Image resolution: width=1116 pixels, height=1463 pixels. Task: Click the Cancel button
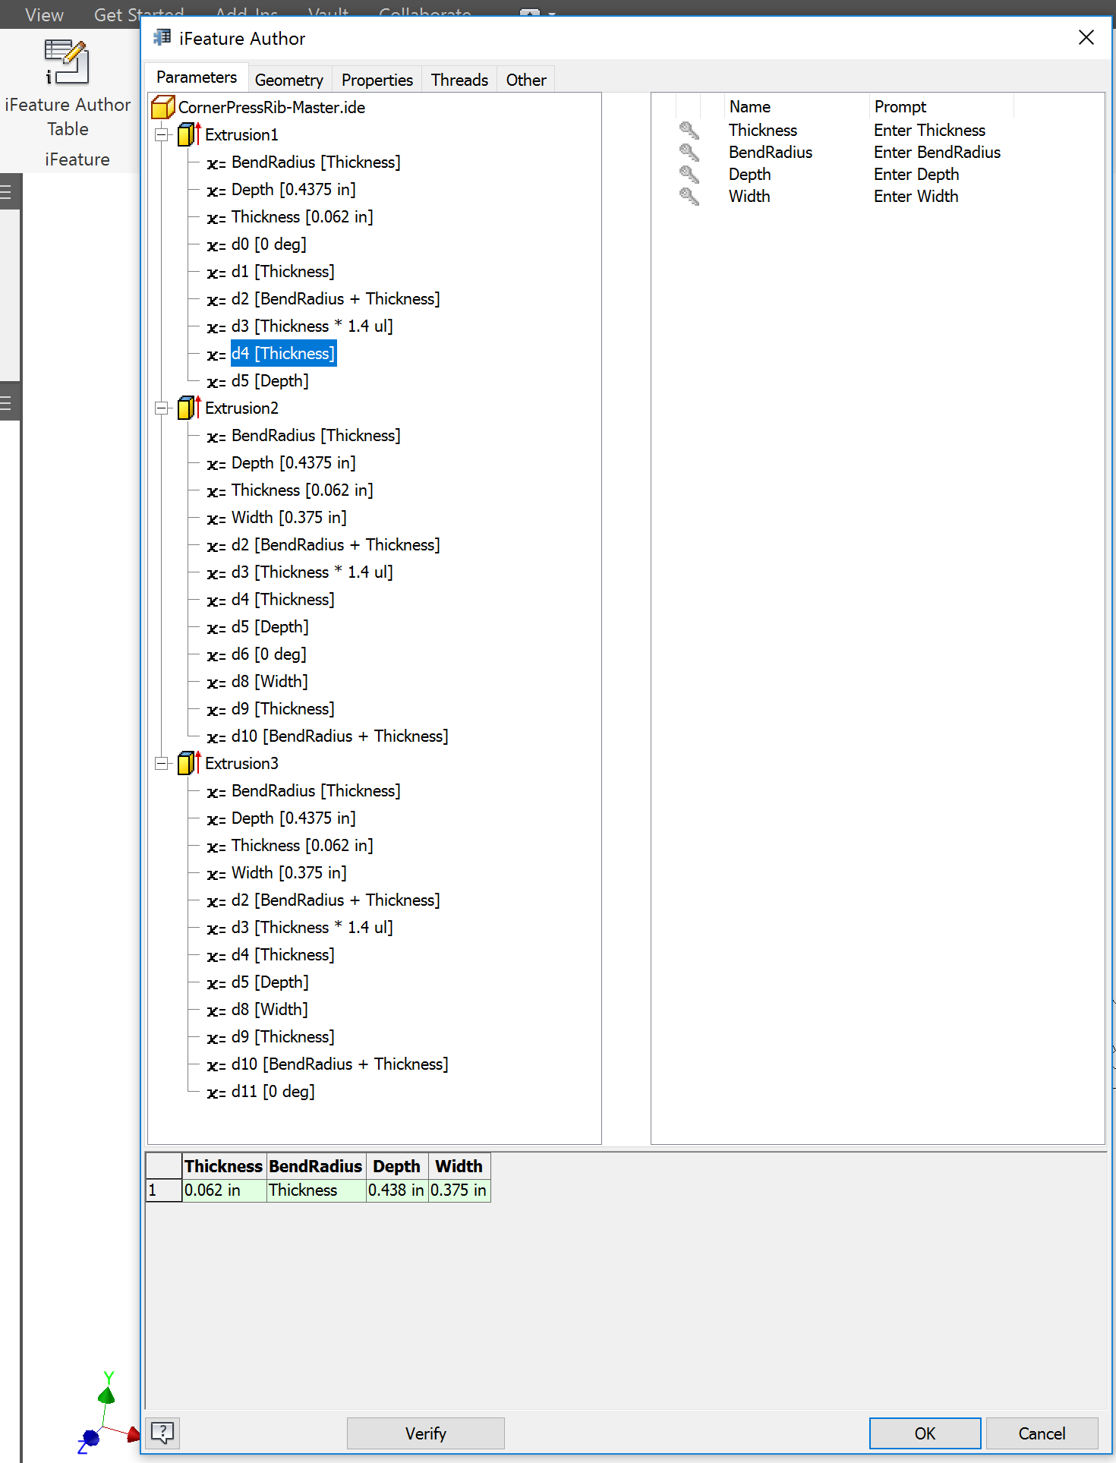[x=1042, y=1433]
